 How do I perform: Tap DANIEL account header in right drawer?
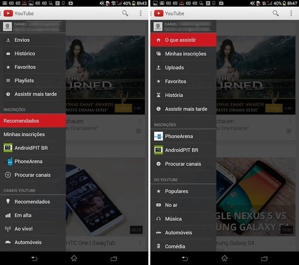[x=183, y=27]
